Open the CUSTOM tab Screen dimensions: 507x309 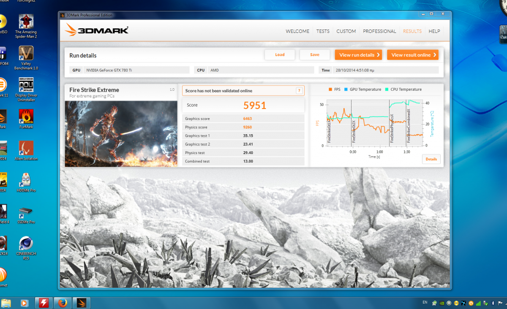[346, 31]
